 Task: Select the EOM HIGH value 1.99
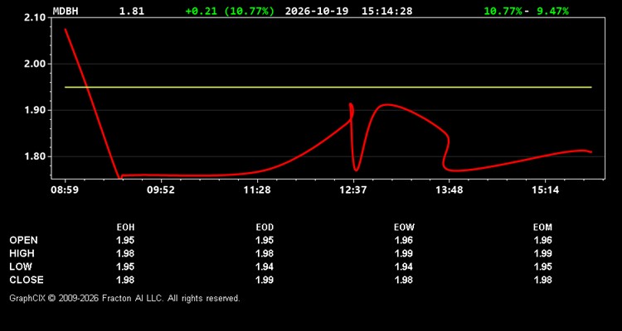pos(542,253)
